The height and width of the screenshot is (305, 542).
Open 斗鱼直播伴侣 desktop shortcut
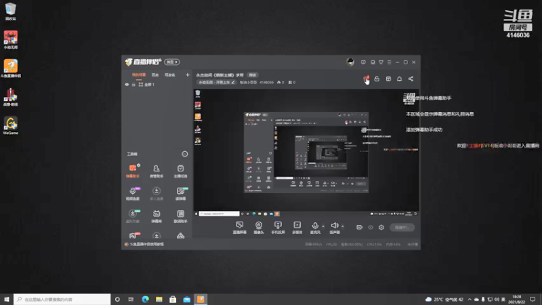coord(11,68)
